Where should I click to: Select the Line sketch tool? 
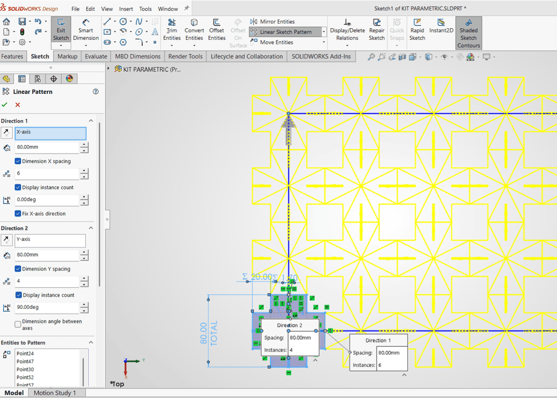point(107,22)
